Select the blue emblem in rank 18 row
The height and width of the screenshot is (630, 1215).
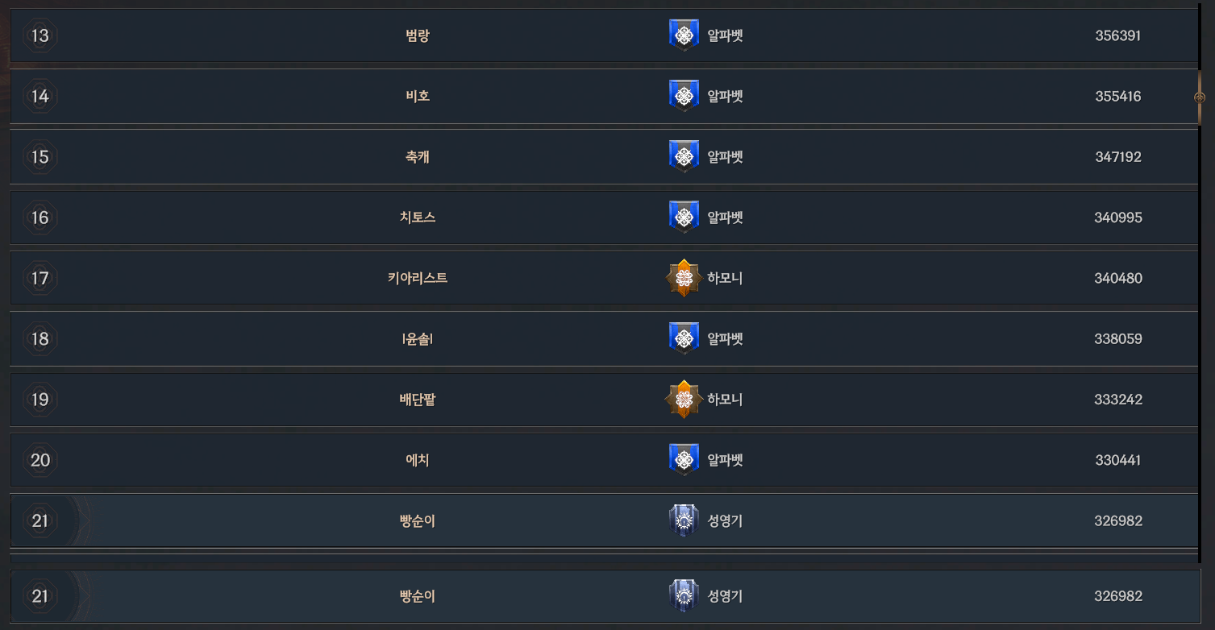pos(684,338)
